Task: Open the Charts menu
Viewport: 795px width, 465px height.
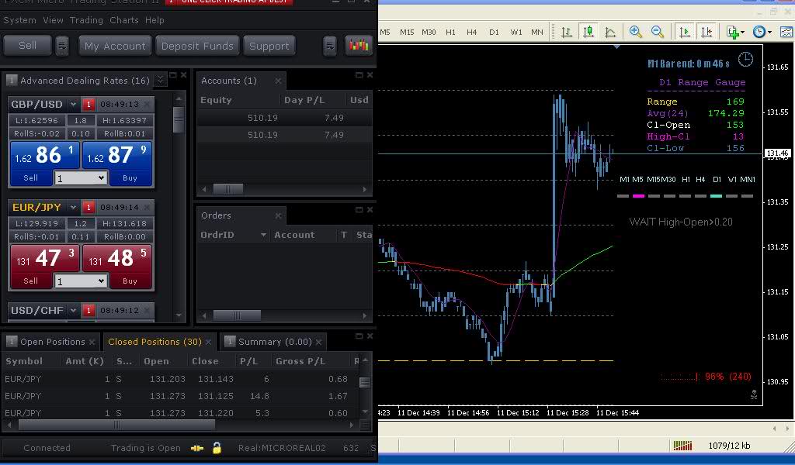Action: (x=124, y=20)
